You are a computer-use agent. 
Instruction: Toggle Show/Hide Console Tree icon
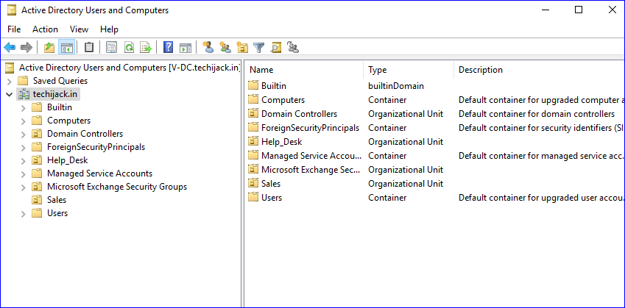[66, 48]
